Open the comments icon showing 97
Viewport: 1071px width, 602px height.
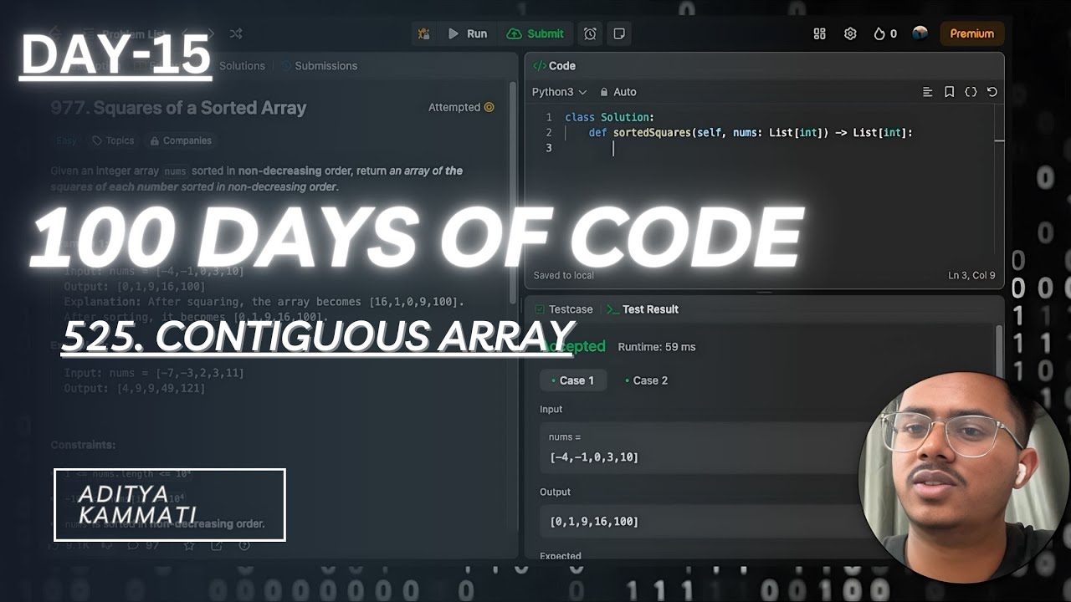pyautogui.click(x=142, y=545)
